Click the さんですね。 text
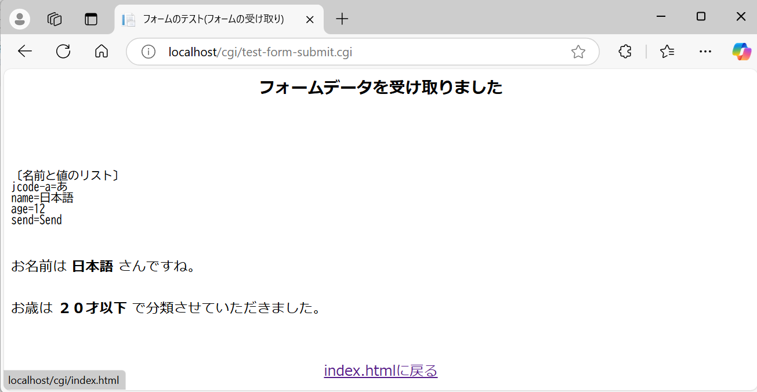This screenshot has height=392, width=757. 157,267
